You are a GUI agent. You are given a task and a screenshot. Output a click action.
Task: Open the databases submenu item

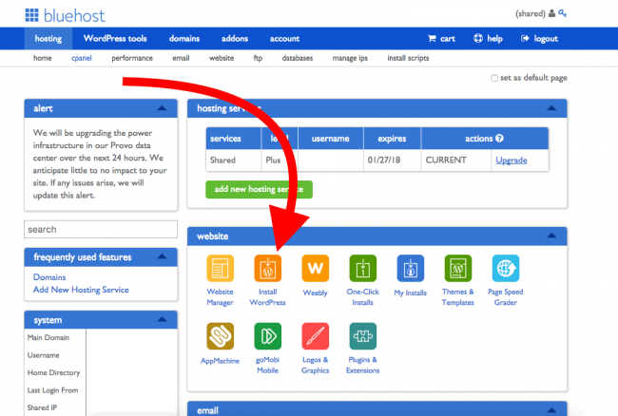pyautogui.click(x=298, y=58)
